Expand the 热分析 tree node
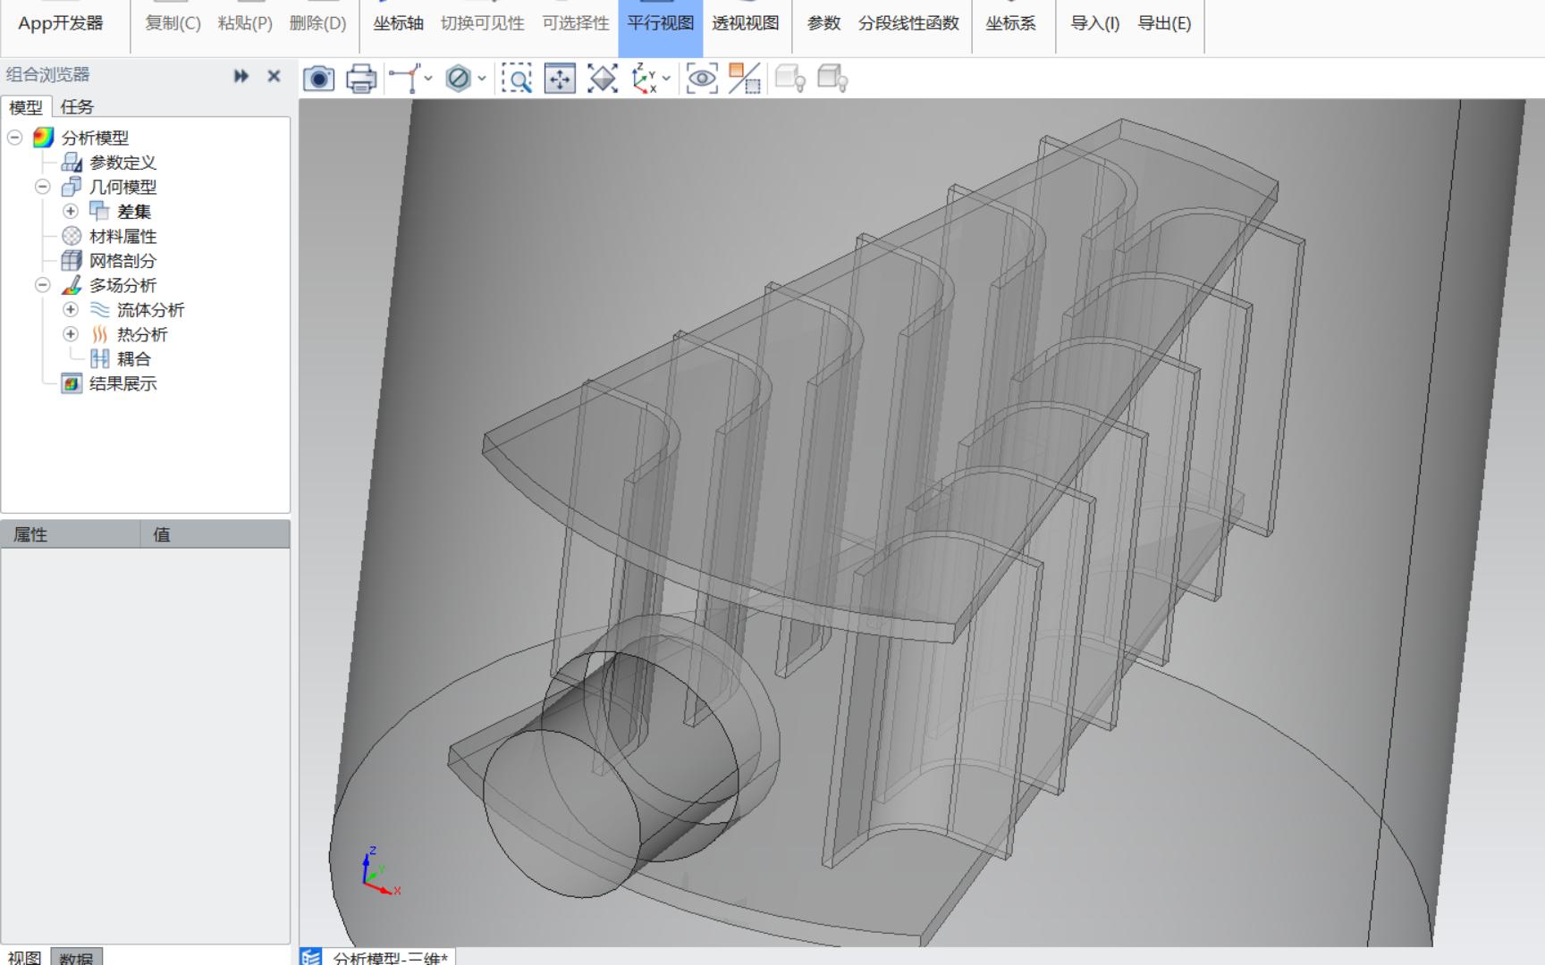The width and height of the screenshot is (1545, 965). point(71,334)
